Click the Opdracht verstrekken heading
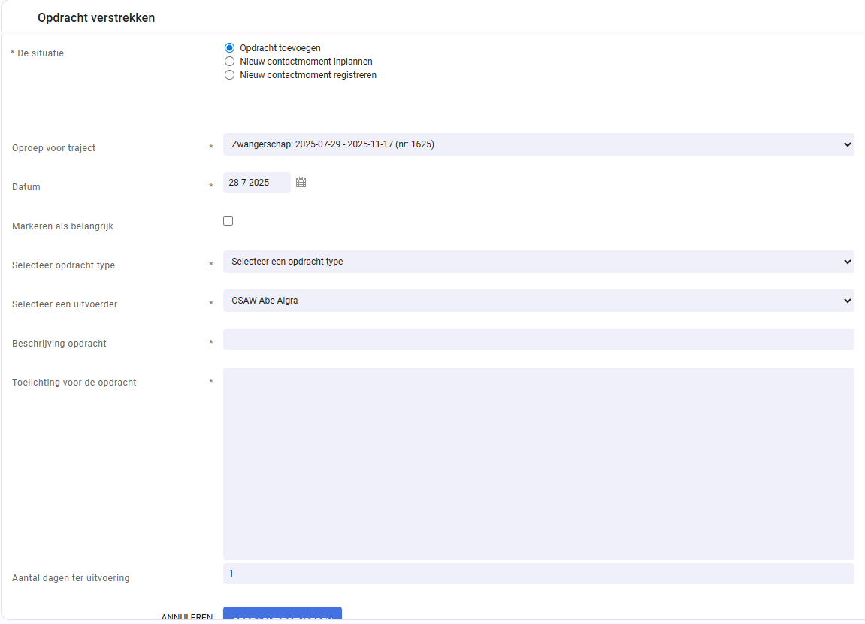This screenshot has width=865, height=624. point(96,17)
